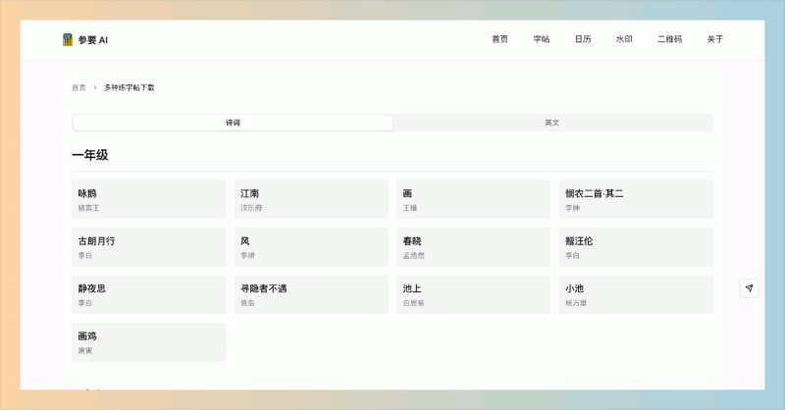Click the 多种练字帖下载 breadcrumb text
The width and height of the screenshot is (785, 410).
tap(130, 87)
